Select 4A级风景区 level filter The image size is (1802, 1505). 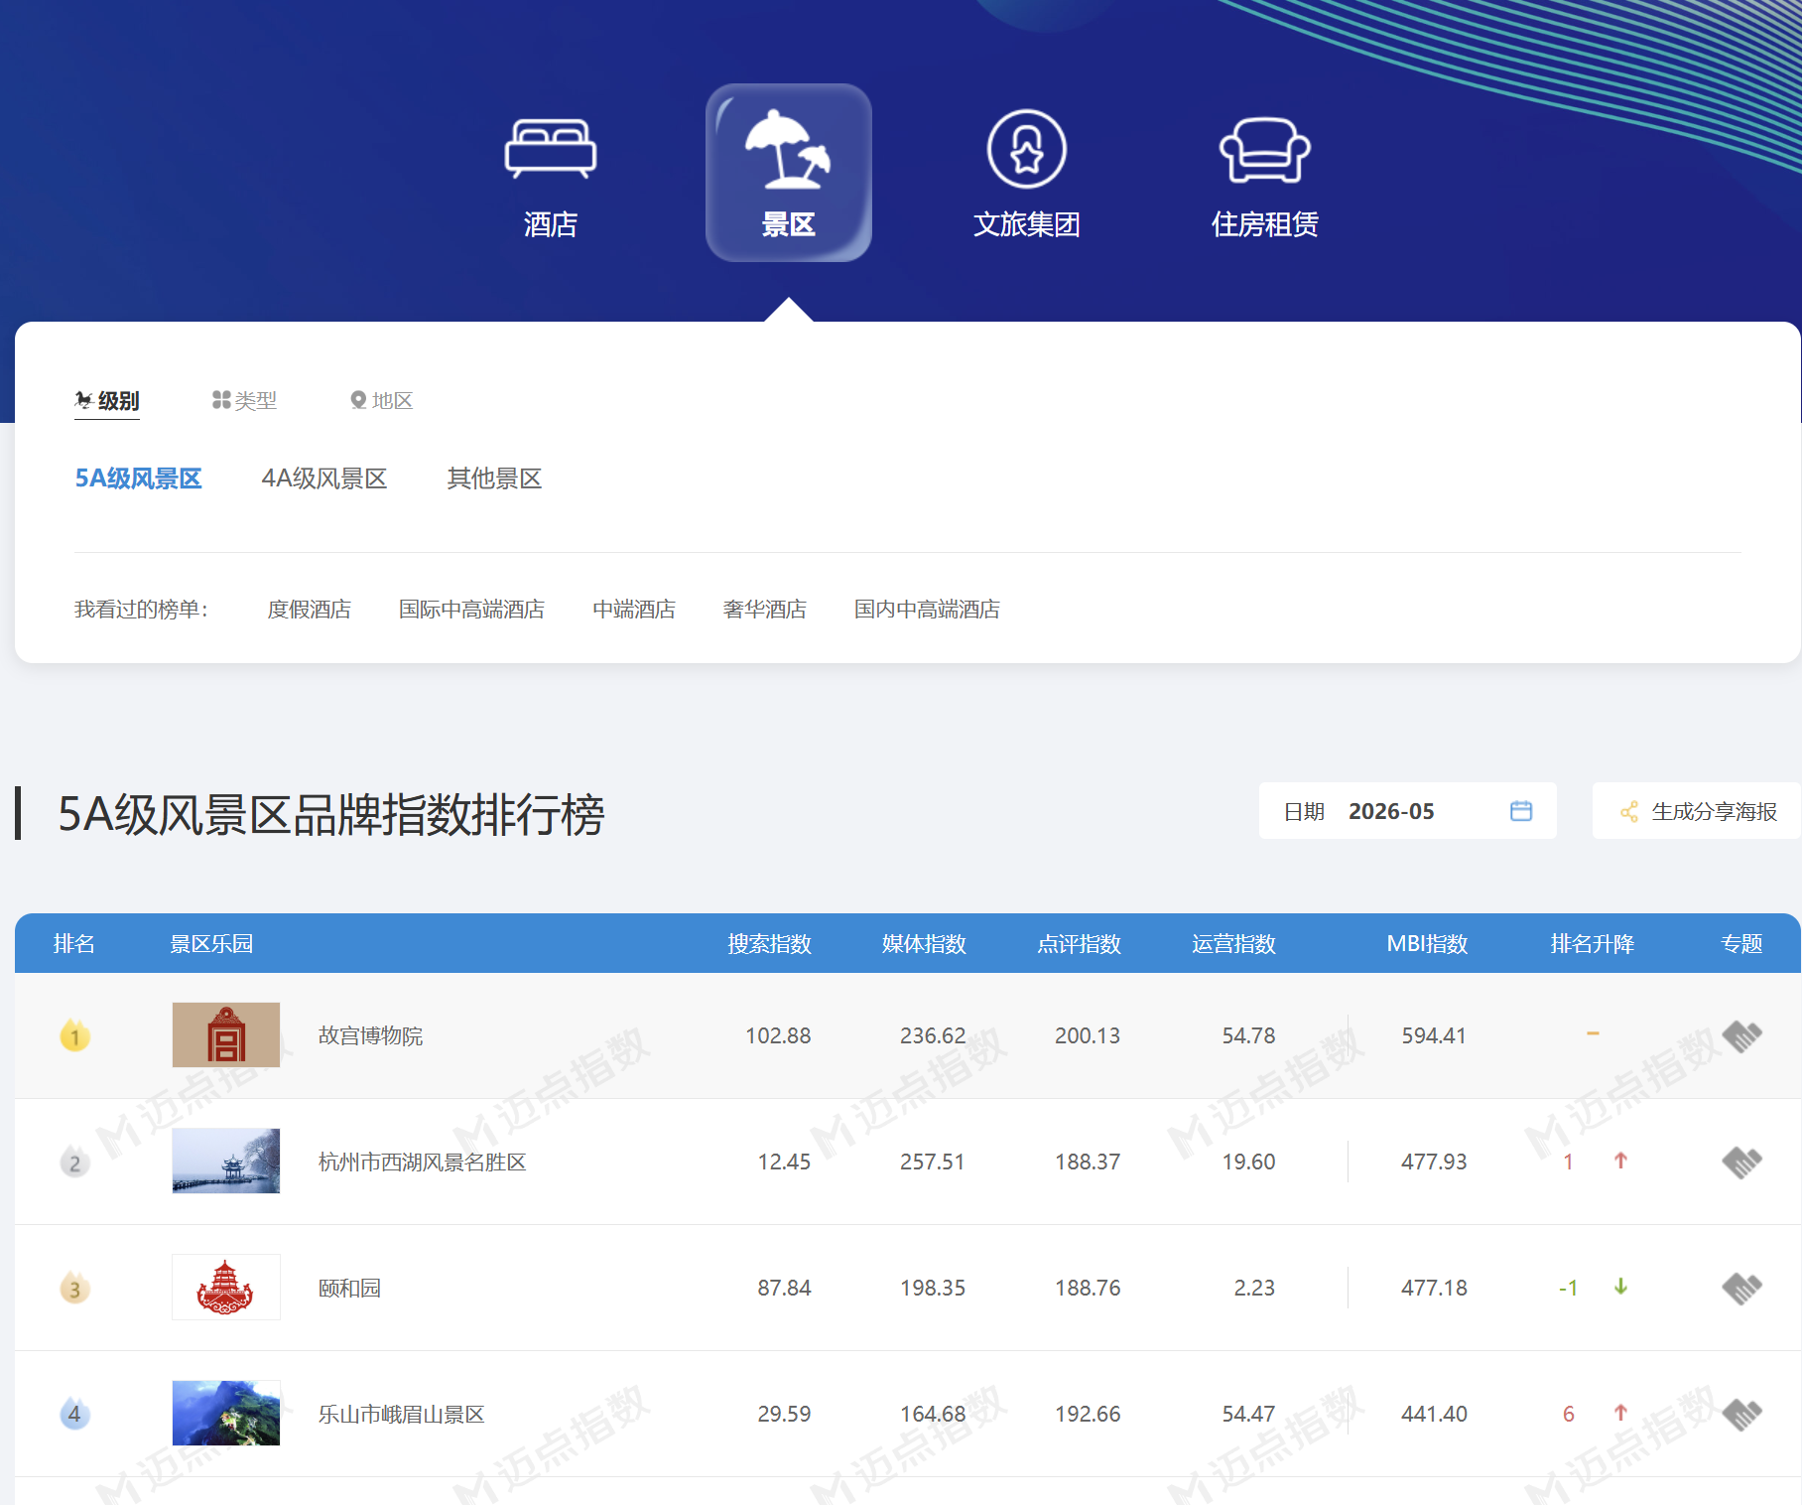pos(324,479)
